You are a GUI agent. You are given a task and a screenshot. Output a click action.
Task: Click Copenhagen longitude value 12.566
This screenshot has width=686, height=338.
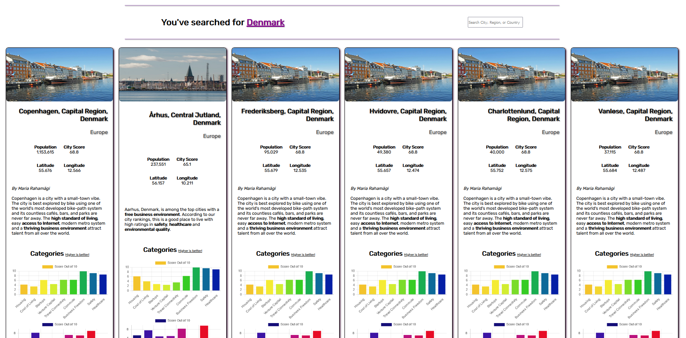point(74,170)
